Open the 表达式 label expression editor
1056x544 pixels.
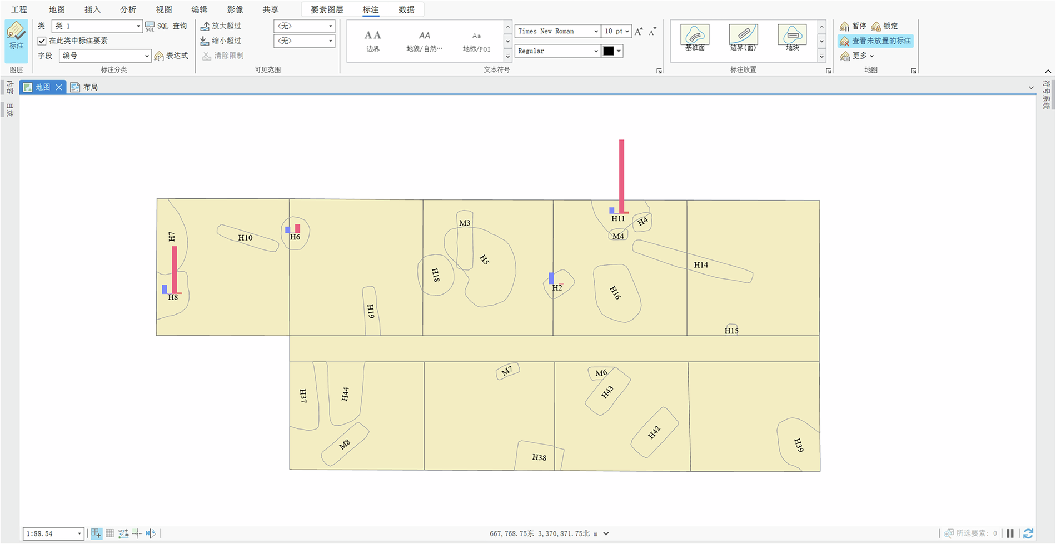(x=171, y=56)
